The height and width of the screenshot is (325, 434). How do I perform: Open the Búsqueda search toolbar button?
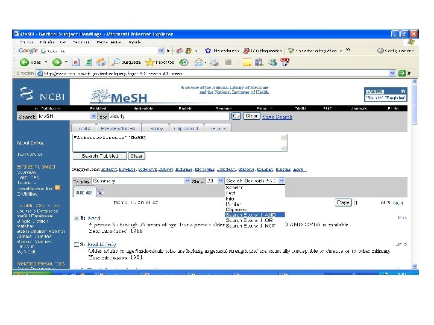tap(126, 63)
